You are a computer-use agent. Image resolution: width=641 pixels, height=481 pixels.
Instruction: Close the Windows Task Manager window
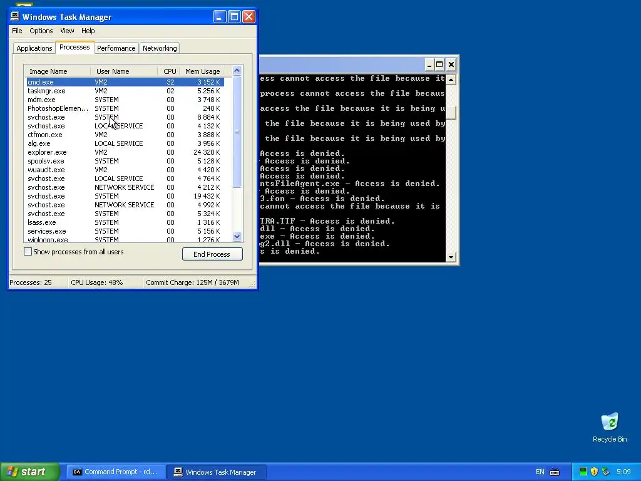(249, 17)
